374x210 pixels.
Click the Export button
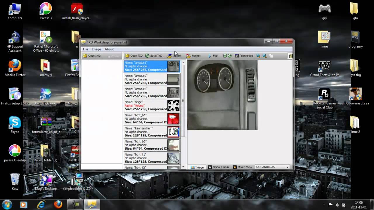tap(193, 56)
